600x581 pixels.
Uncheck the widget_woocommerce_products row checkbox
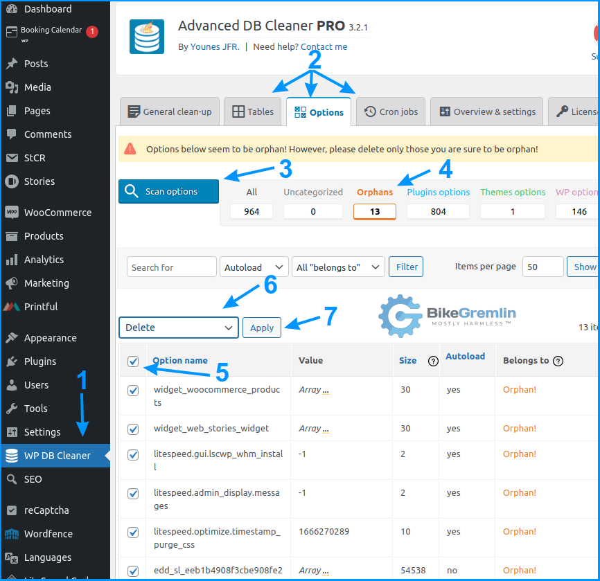133,391
